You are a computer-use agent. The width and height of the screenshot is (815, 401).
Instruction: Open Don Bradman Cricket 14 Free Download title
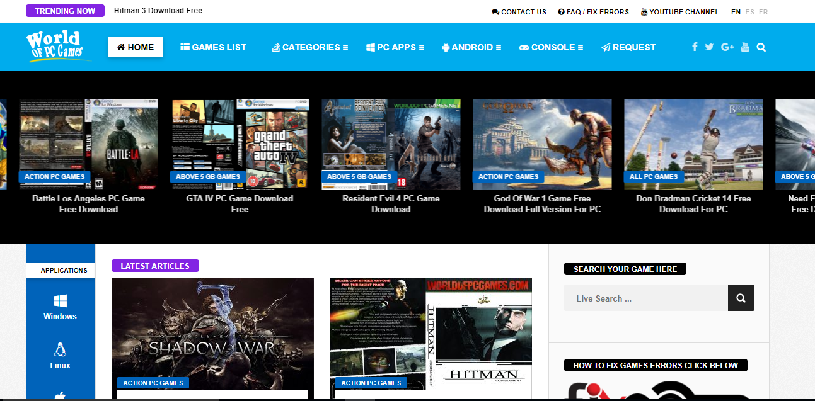click(693, 203)
